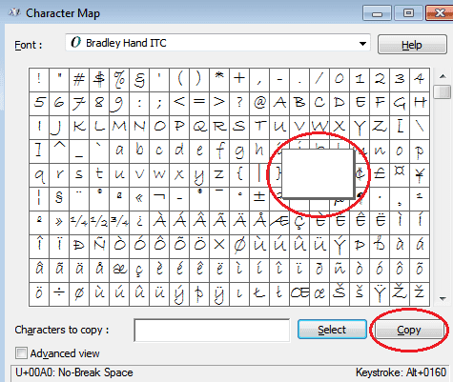Click the Characters to copy input field
This screenshot has width=453, height=382.
point(212,331)
